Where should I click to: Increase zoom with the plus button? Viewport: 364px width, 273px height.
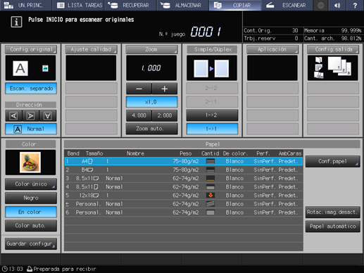coord(165,89)
